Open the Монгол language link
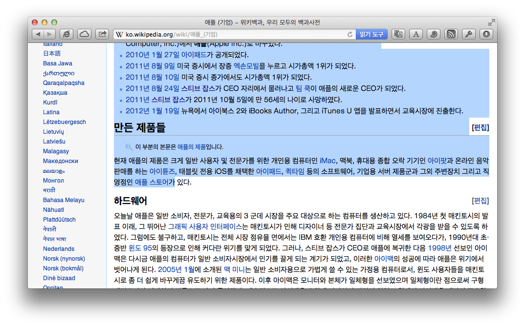 (53, 181)
